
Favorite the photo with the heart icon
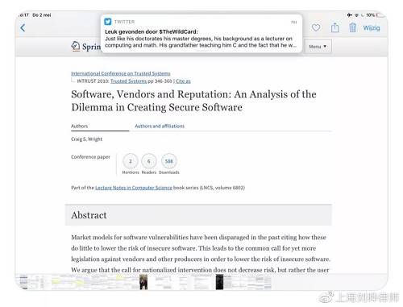click(316, 27)
